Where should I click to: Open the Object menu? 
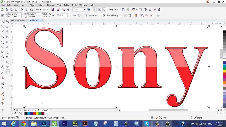point(33,5)
